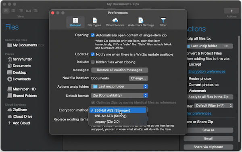Open the Filter preferences link in Actions
242x152 pixels.
(x=199, y=114)
